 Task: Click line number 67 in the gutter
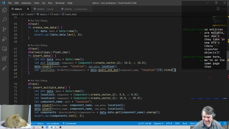(x=15, y=70)
